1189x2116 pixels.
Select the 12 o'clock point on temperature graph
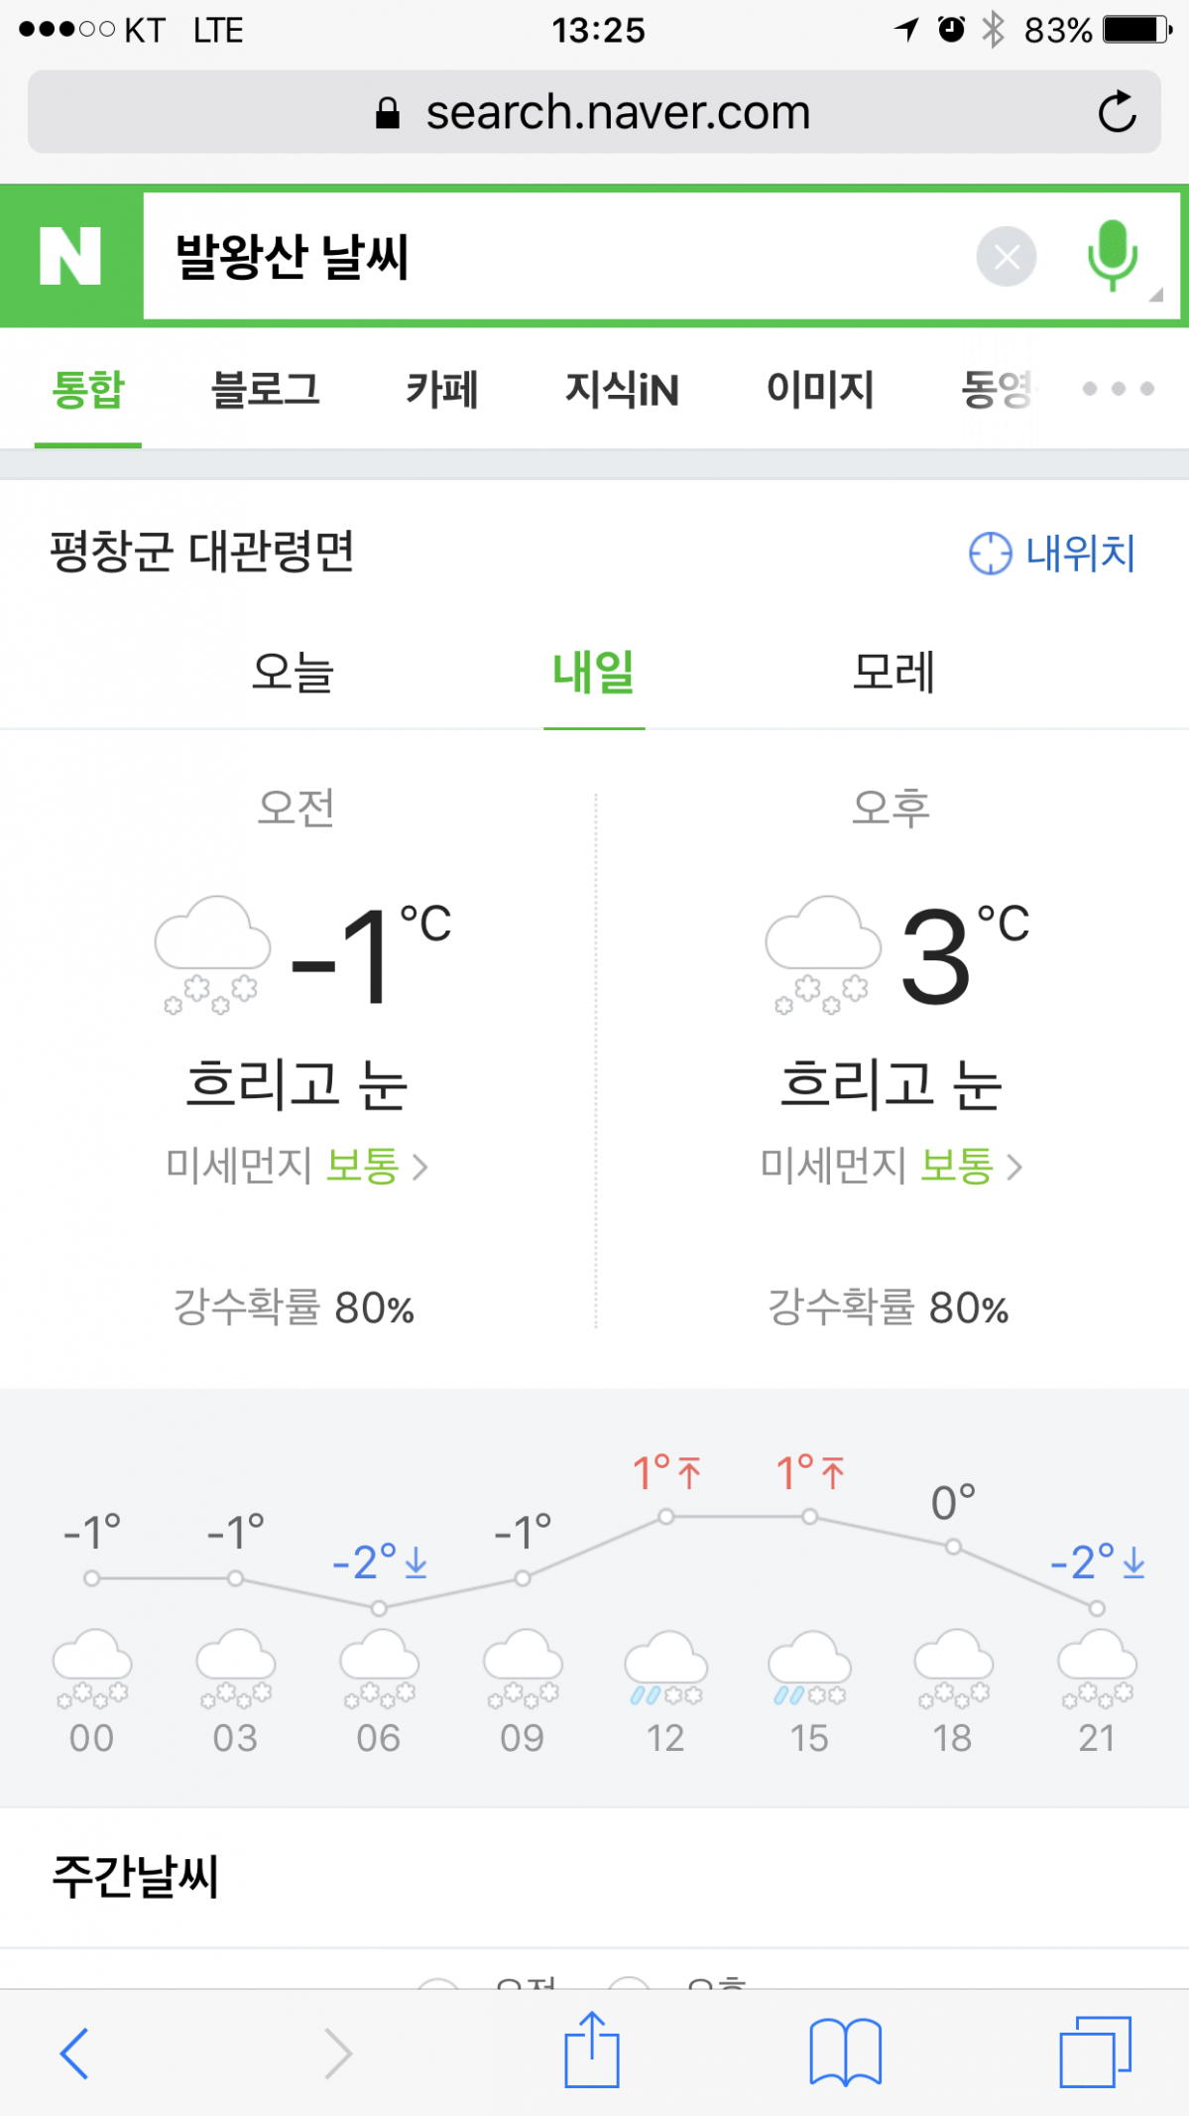(666, 1517)
